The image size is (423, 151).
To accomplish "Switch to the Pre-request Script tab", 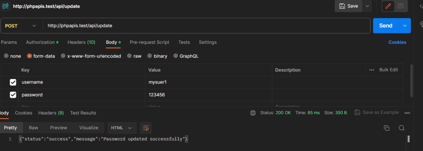I will pyautogui.click(x=150, y=42).
